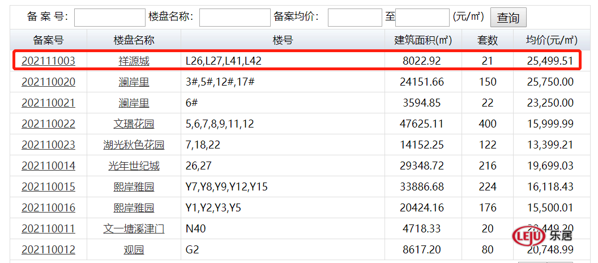
Task: Click area value 8022.92
Action: (x=422, y=61)
